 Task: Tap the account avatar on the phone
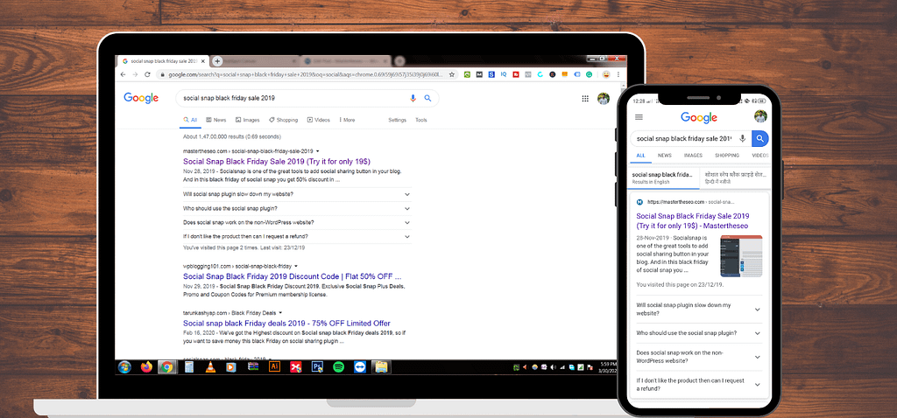760,116
